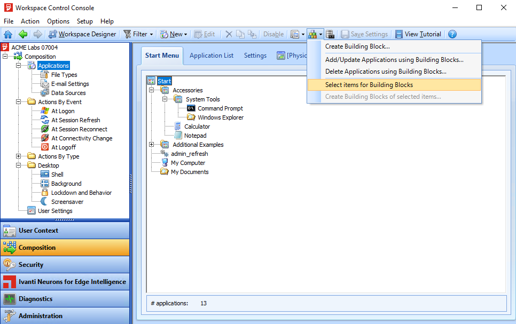Open the Help menu

click(x=107, y=21)
